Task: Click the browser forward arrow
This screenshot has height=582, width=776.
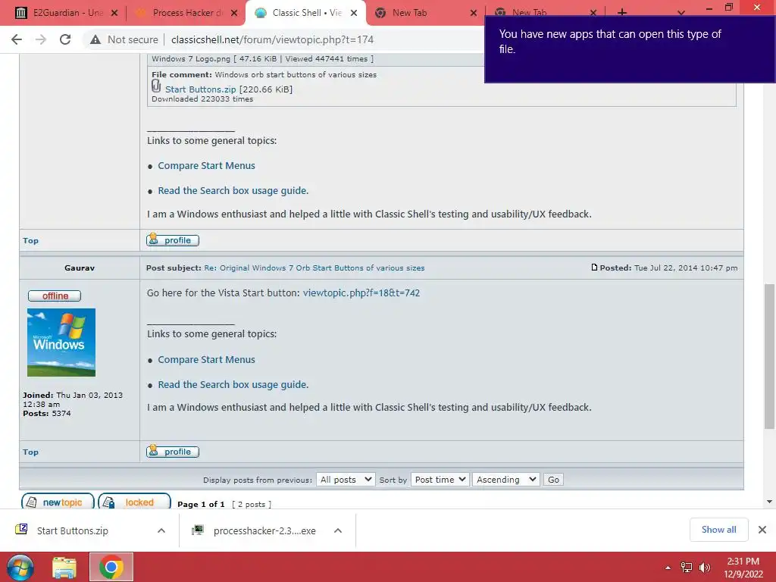Action: (x=41, y=39)
